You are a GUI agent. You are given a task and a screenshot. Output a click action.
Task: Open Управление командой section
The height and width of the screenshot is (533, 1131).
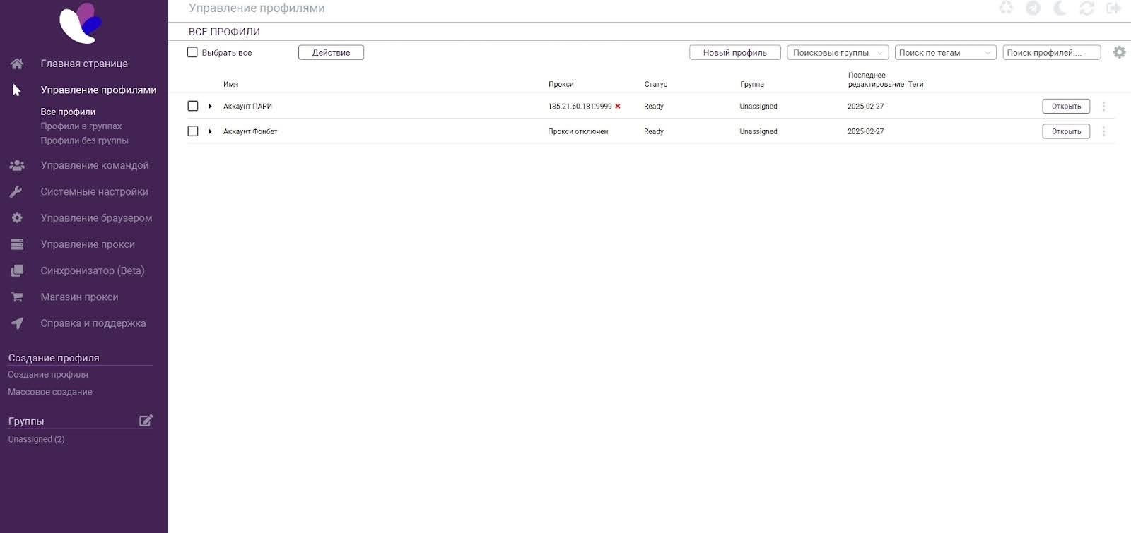95,165
